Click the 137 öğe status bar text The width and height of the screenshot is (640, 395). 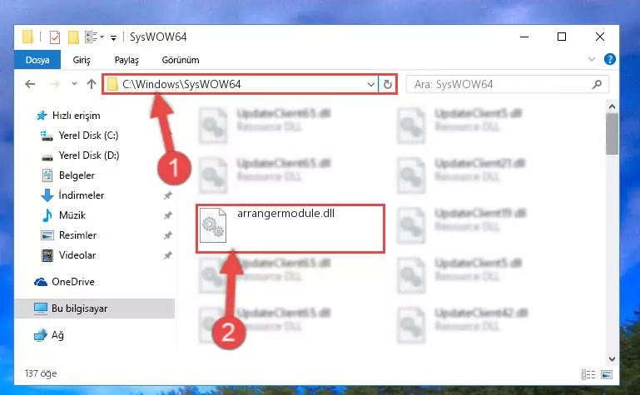pos(41,373)
